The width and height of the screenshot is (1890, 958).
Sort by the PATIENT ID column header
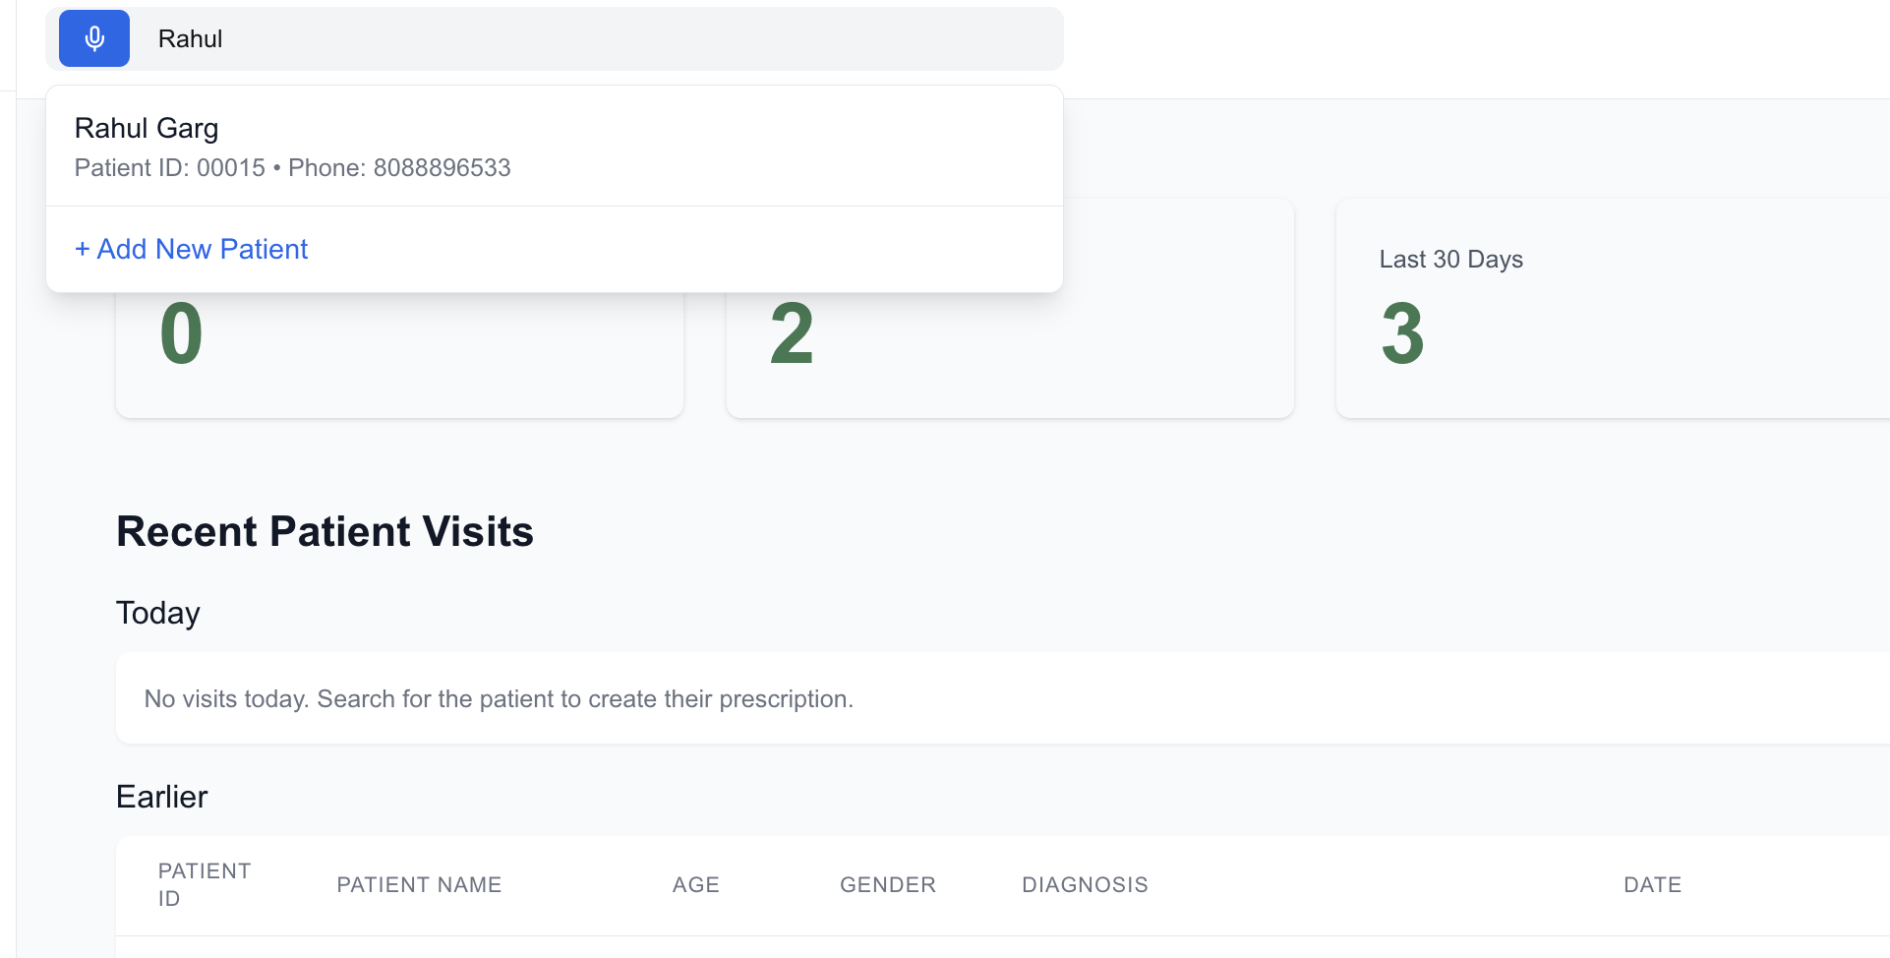point(205,884)
